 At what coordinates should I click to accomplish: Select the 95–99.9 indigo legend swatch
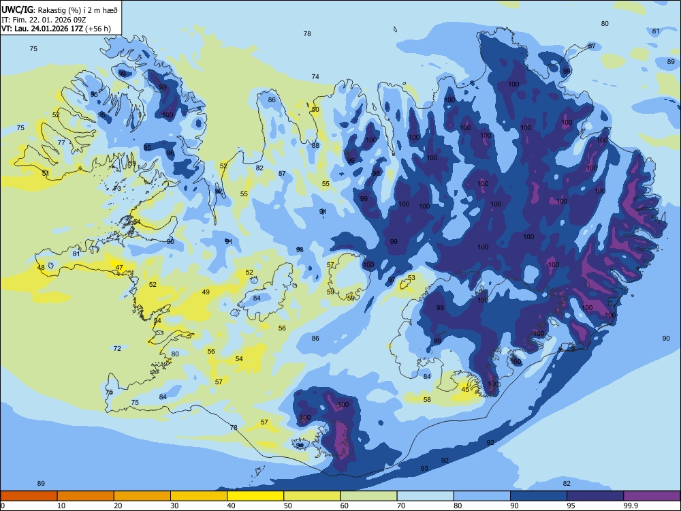click(595, 496)
